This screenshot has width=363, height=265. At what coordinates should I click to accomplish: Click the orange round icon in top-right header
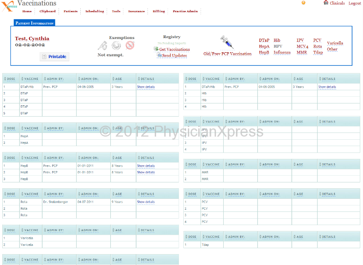[x=304, y=3]
